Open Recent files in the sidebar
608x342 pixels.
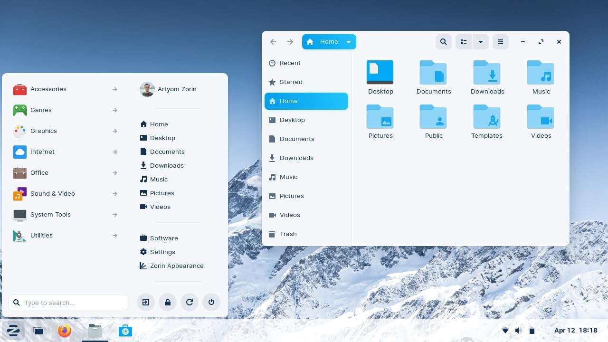(290, 63)
